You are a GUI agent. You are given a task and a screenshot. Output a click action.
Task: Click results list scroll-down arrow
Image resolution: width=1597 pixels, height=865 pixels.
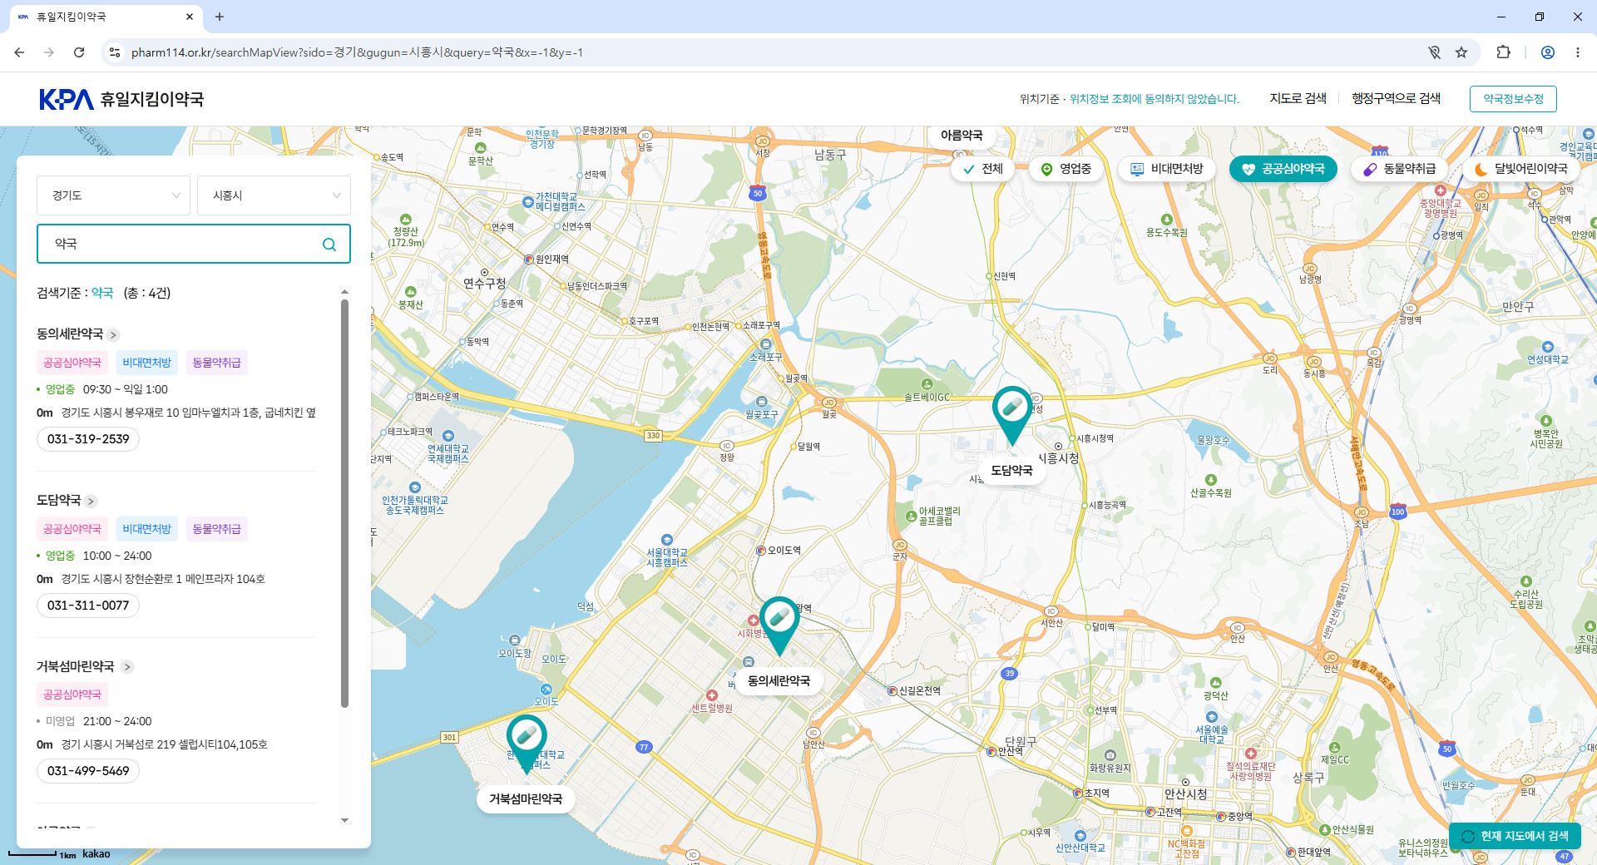point(344,820)
